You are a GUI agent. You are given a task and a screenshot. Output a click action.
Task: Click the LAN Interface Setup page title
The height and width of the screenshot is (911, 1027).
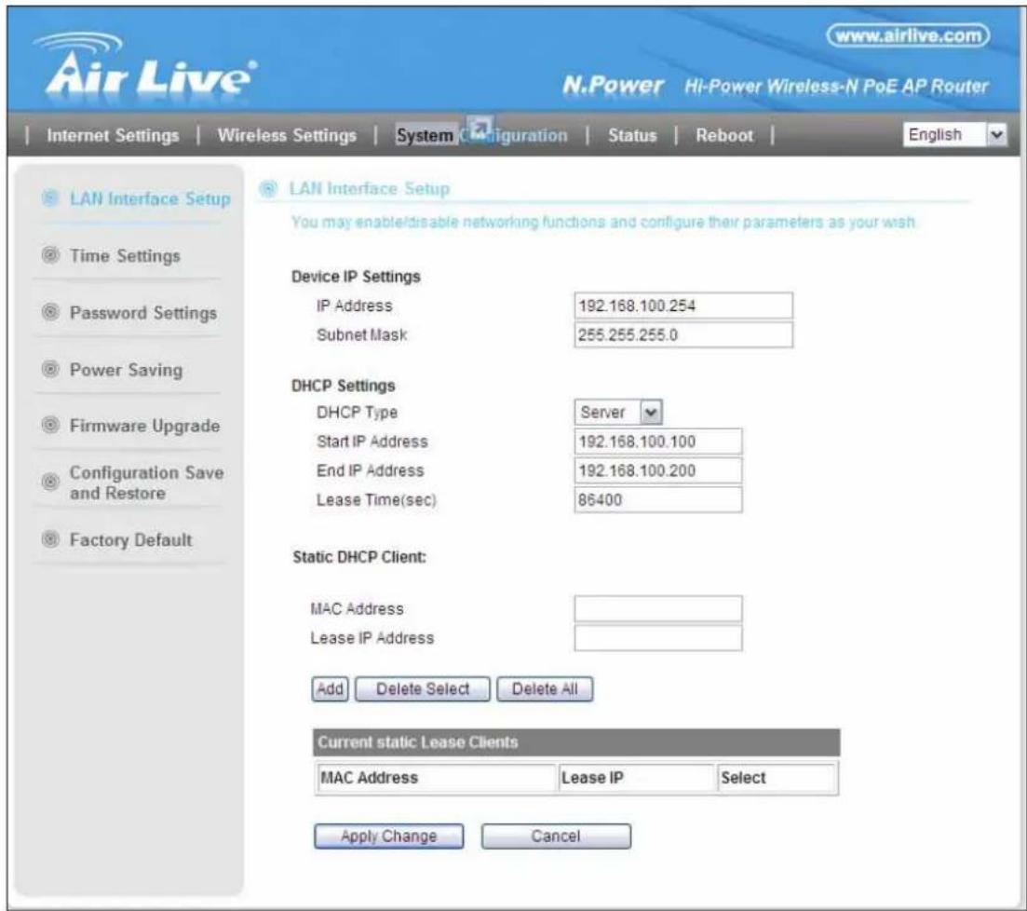(370, 189)
